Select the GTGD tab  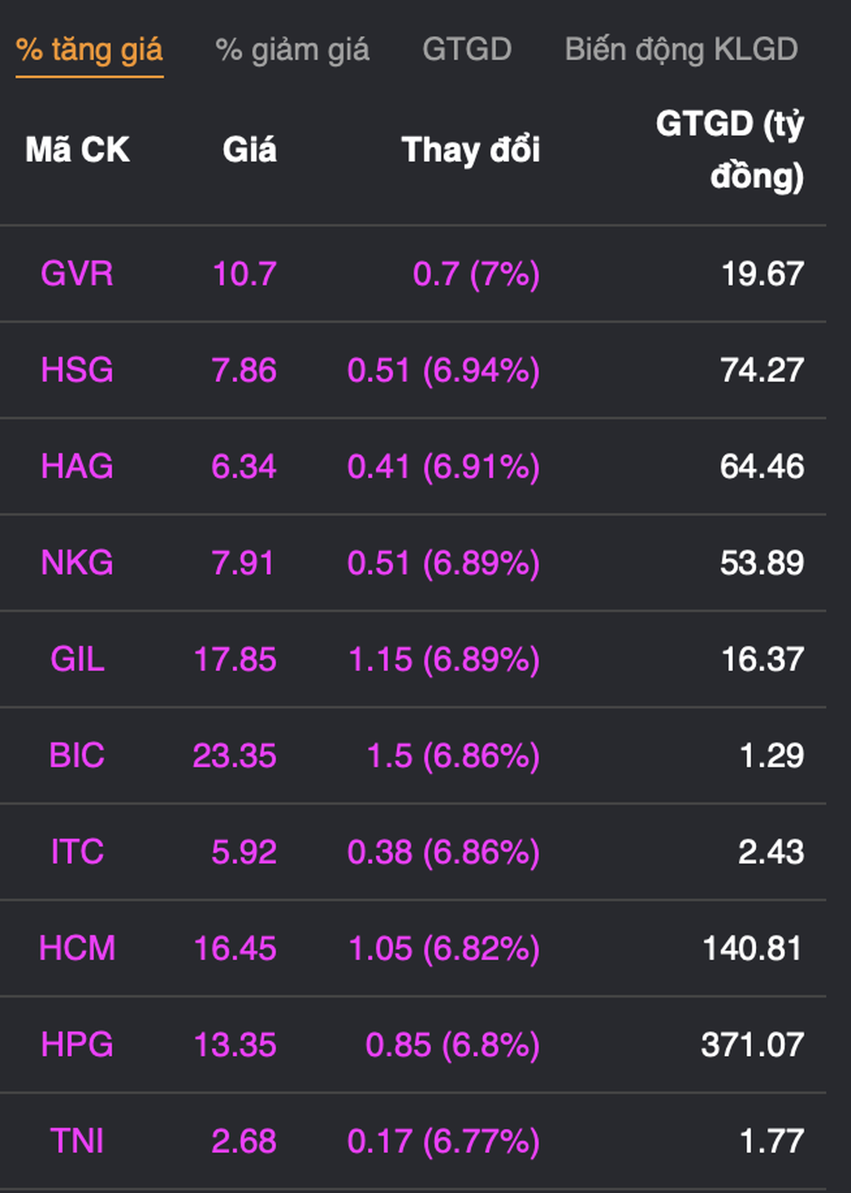click(x=466, y=50)
